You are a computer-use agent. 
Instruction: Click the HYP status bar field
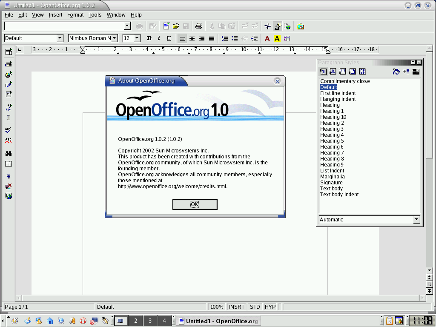click(x=270, y=307)
